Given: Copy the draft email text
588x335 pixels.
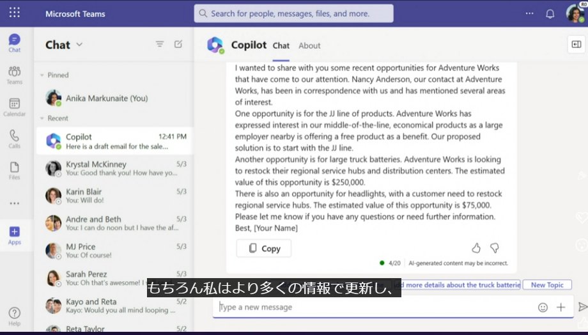Looking at the screenshot, I should 263,248.
